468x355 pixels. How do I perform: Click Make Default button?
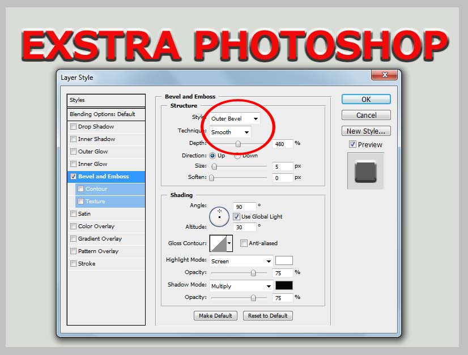coord(215,315)
